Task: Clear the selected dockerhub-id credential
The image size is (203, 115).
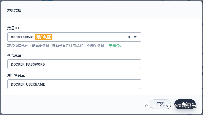Action: [129, 37]
